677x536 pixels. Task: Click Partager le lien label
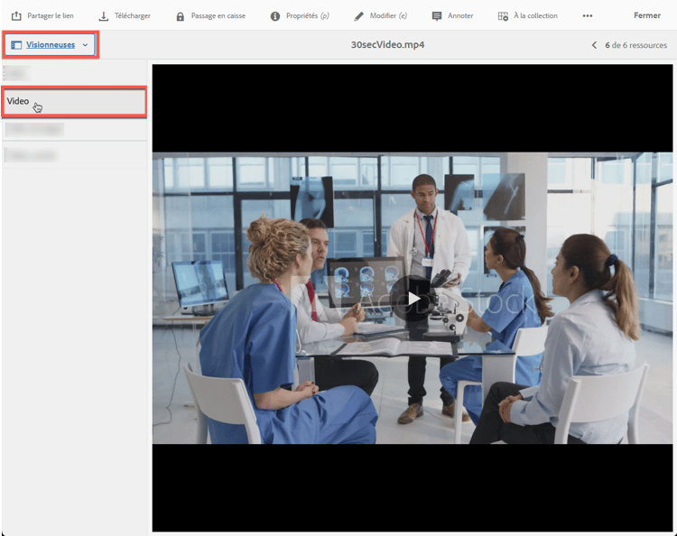tap(51, 16)
